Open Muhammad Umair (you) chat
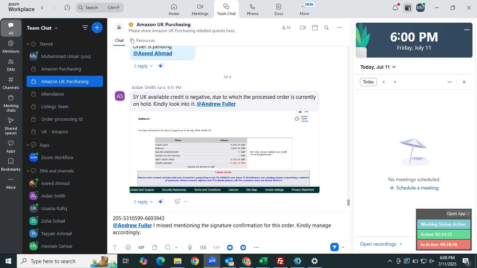The width and height of the screenshot is (477, 268). (65, 56)
